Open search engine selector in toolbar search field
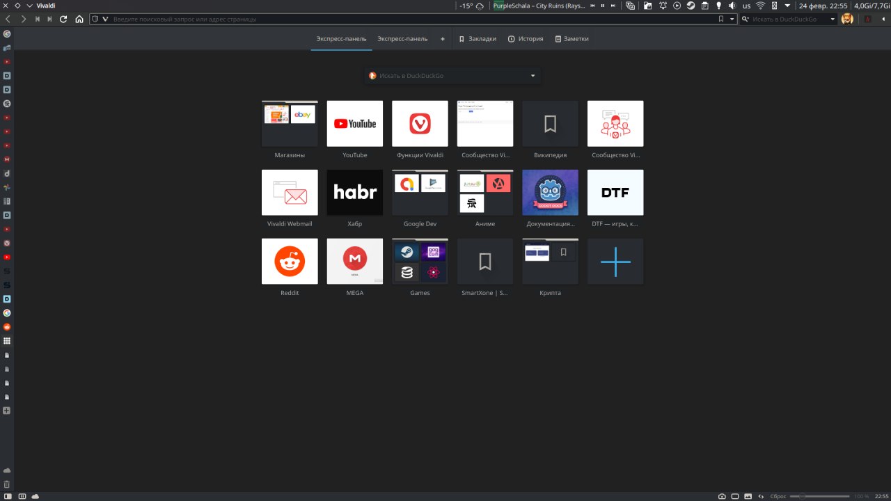The image size is (891, 501). pos(746,19)
